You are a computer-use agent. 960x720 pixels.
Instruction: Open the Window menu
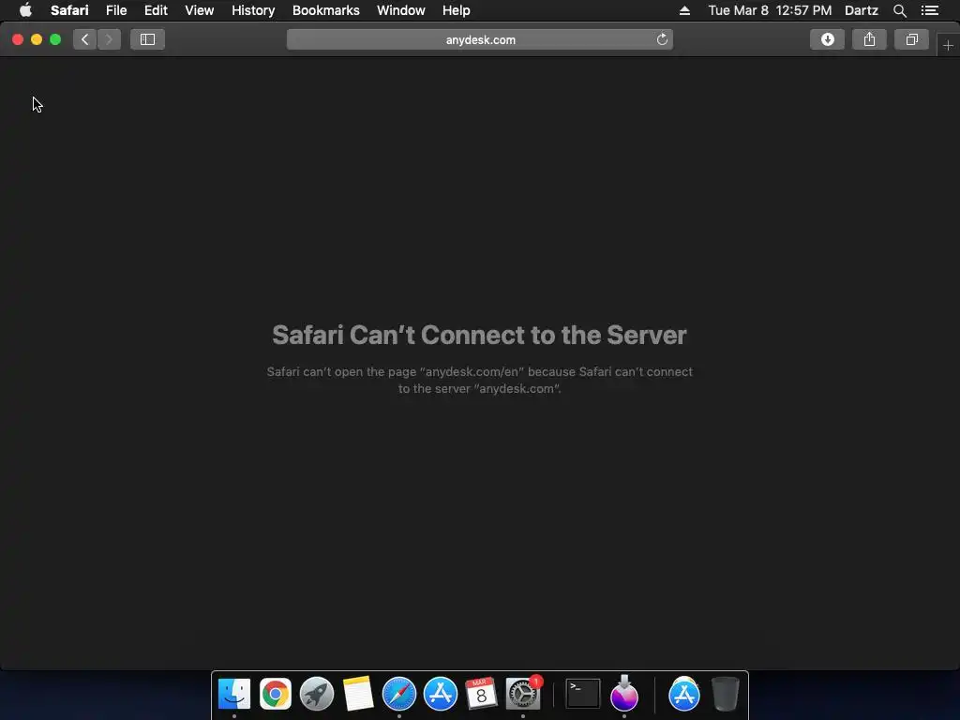click(x=401, y=10)
